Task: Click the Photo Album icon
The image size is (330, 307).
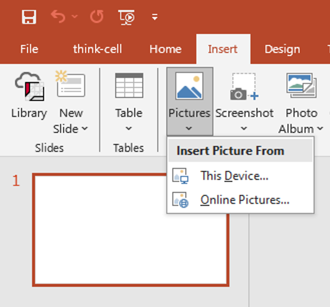Action: pos(301,86)
